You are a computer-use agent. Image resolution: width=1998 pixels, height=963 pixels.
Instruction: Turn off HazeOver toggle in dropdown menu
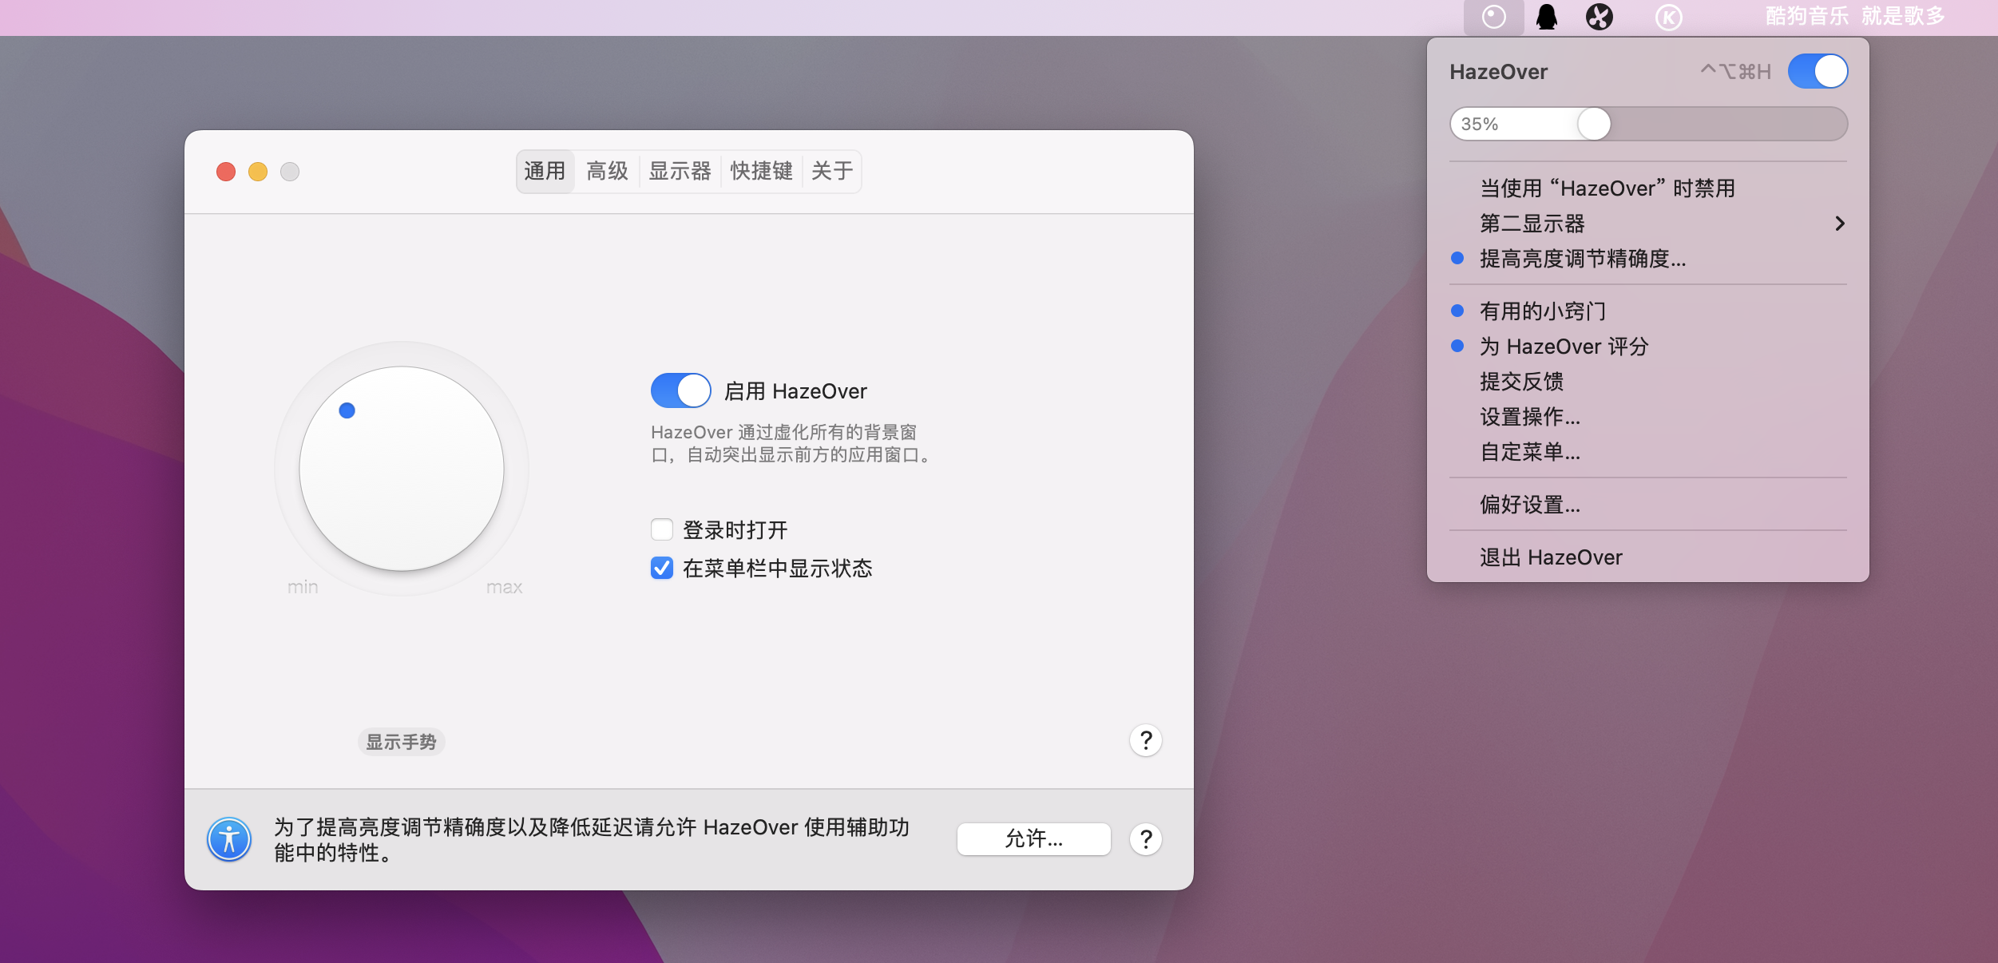(x=1818, y=72)
